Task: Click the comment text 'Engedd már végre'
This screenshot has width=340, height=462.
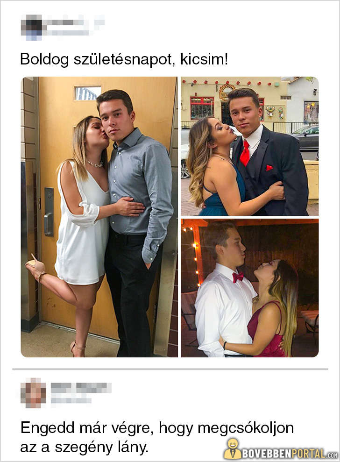Action: pos(87,428)
